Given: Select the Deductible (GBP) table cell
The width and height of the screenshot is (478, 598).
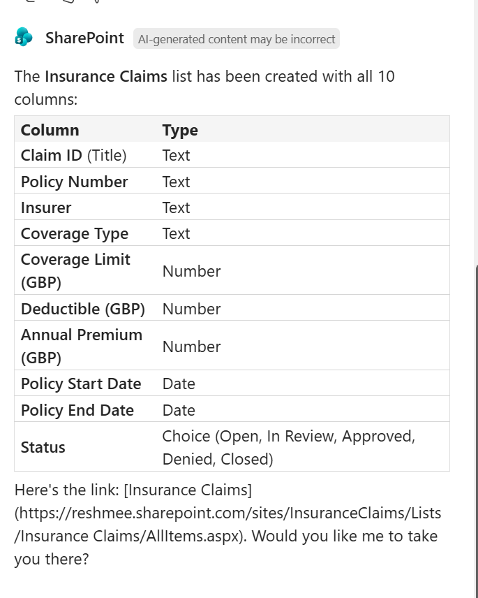Looking at the screenshot, I should pyautogui.click(x=83, y=309).
